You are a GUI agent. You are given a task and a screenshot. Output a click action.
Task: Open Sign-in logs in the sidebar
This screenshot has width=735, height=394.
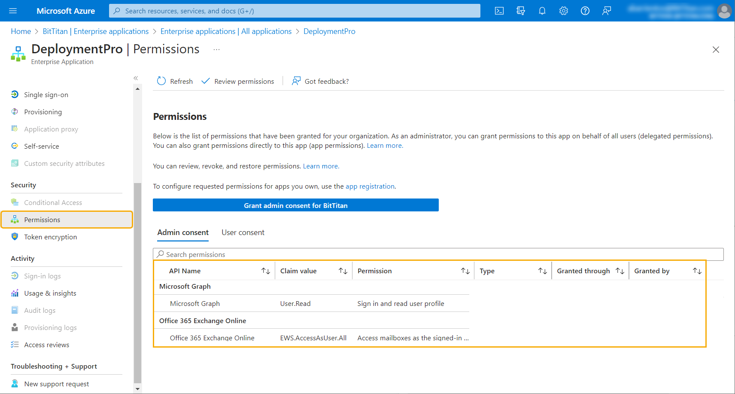tap(43, 276)
